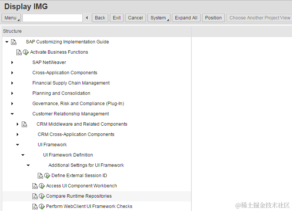The image size is (292, 211).
Task: Expand the Planning and Consolidation node
Action: click(12, 93)
